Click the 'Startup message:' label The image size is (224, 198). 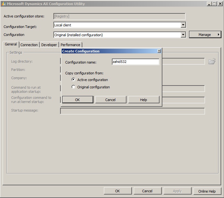pos(24,110)
